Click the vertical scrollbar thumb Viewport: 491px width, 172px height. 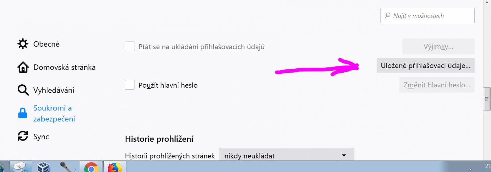click(x=487, y=99)
